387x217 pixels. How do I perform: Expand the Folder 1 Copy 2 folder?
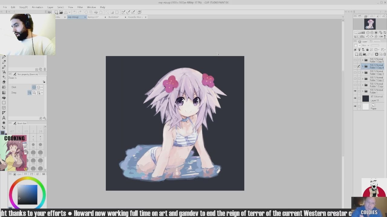click(363, 79)
